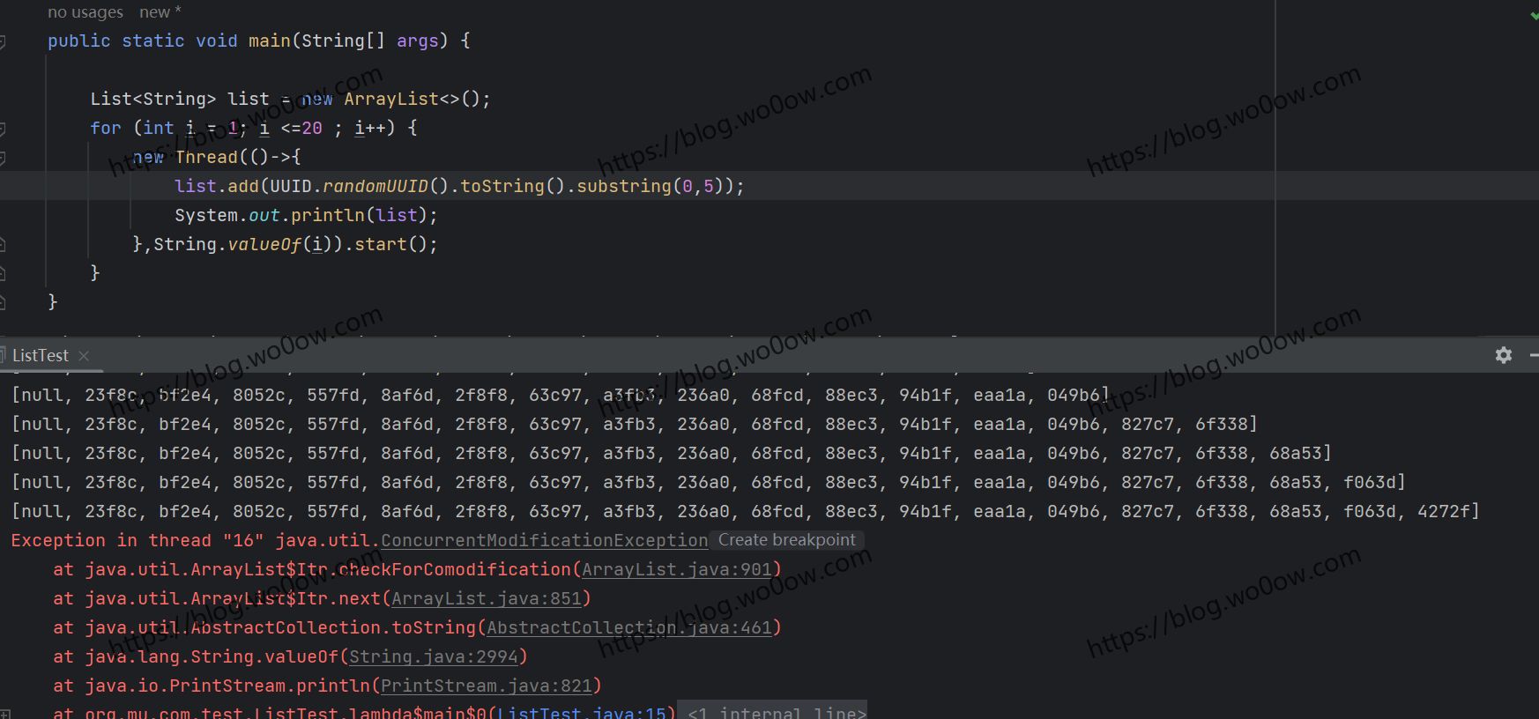Click the green inspection checkmark indicator

click(1534, 15)
